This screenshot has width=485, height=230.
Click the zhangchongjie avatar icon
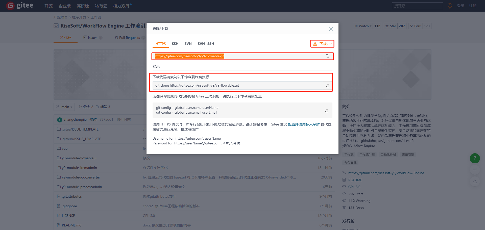[60, 120]
